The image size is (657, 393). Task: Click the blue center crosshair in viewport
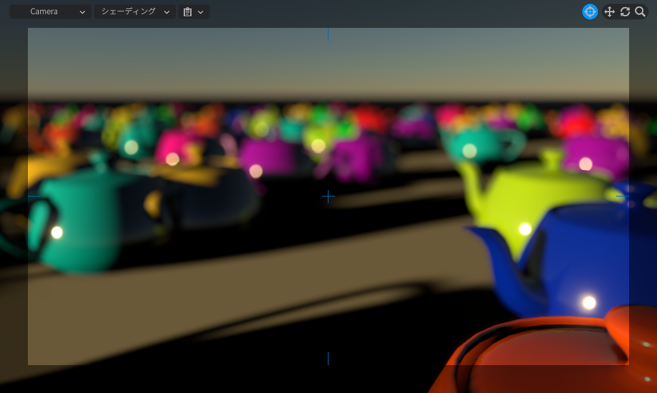pyautogui.click(x=328, y=196)
